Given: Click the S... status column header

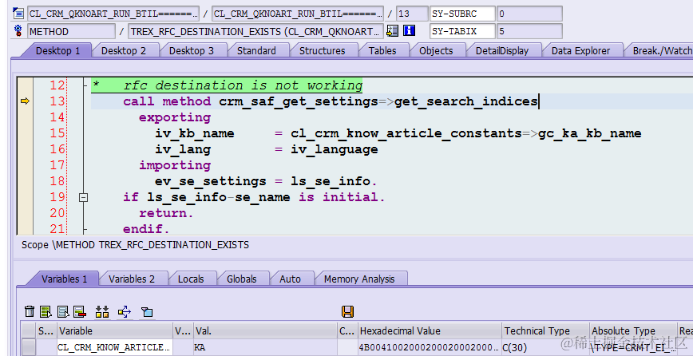Looking at the screenshot, I should point(46,330).
